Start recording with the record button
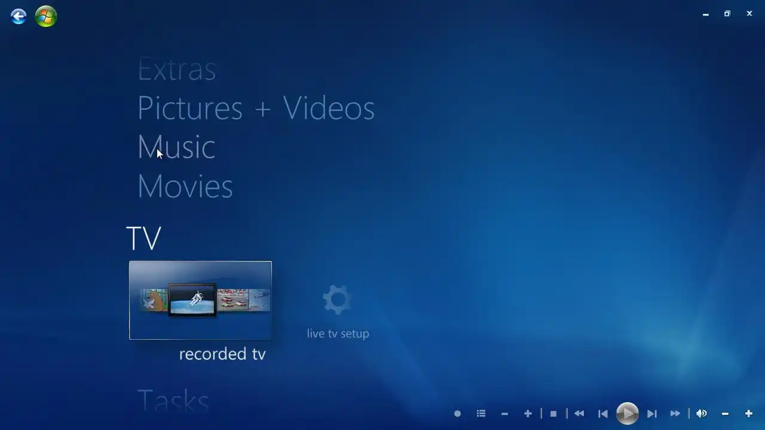 click(457, 413)
